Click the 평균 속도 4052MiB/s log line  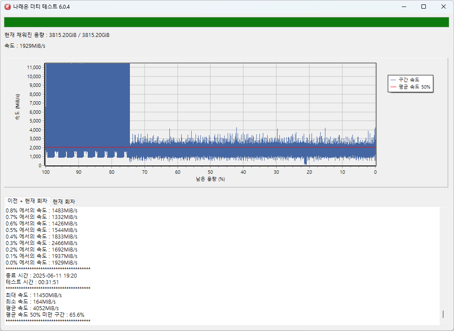[x=32, y=308]
